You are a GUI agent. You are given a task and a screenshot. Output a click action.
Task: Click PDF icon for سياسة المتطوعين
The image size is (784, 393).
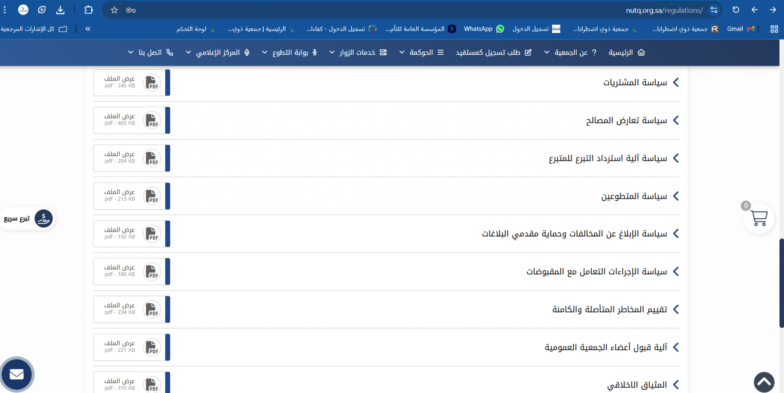point(152,196)
